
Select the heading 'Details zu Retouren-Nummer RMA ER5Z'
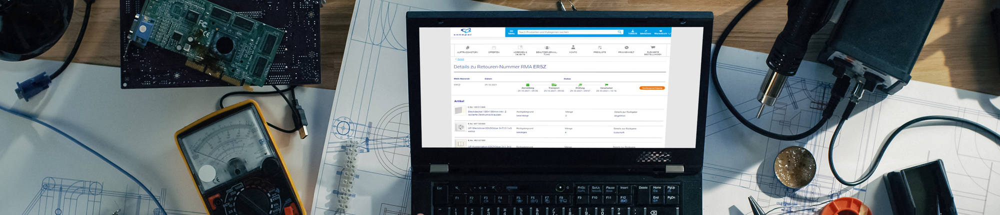(x=499, y=66)
